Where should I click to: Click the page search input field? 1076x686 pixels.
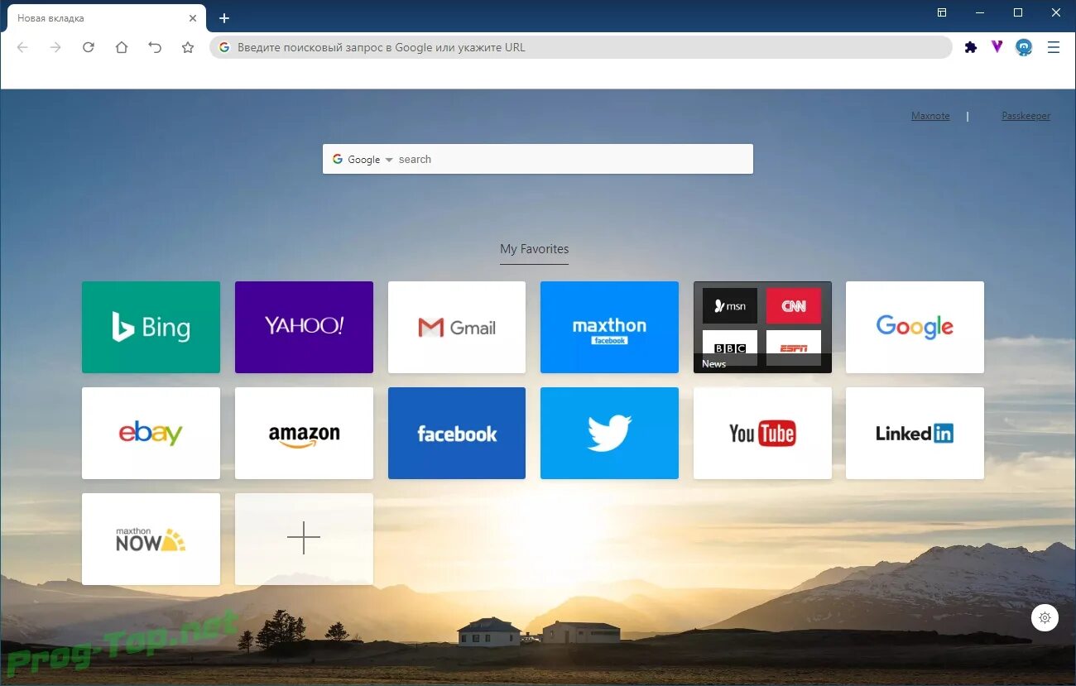[573, 159]
